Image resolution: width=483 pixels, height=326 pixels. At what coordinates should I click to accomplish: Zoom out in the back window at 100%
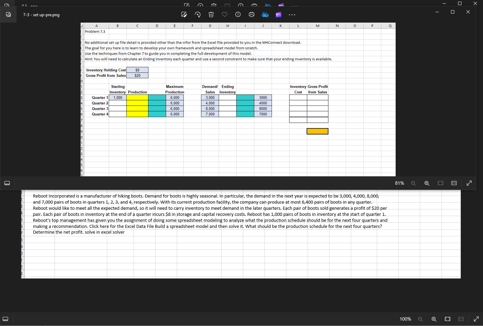[x=421, y=319]
